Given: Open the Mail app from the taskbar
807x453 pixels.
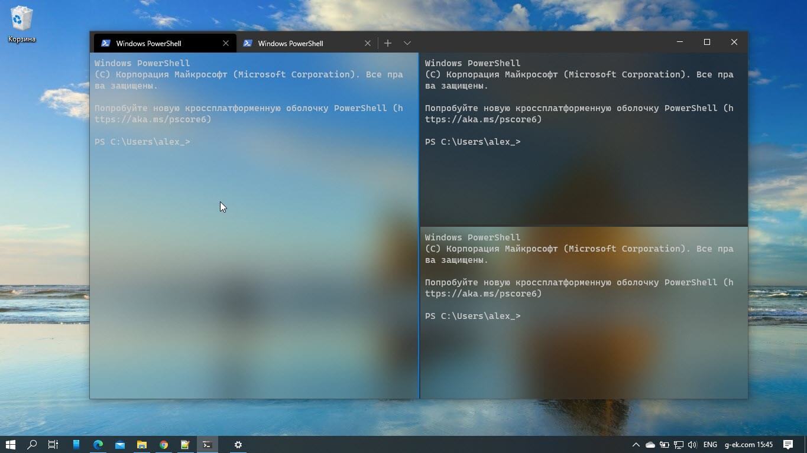Looking at the screenshot, I should (x=120, y=445).
